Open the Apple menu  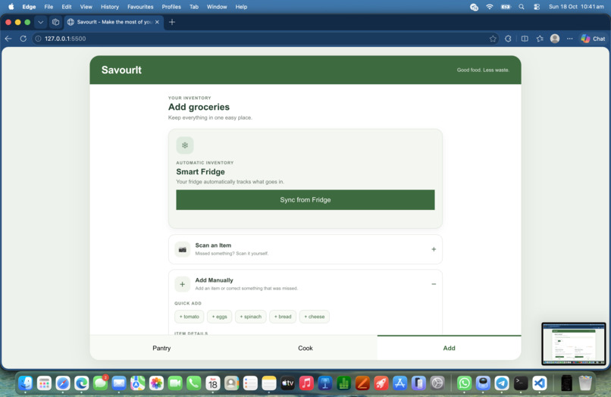pyautogui.click(x=11, y=7)
